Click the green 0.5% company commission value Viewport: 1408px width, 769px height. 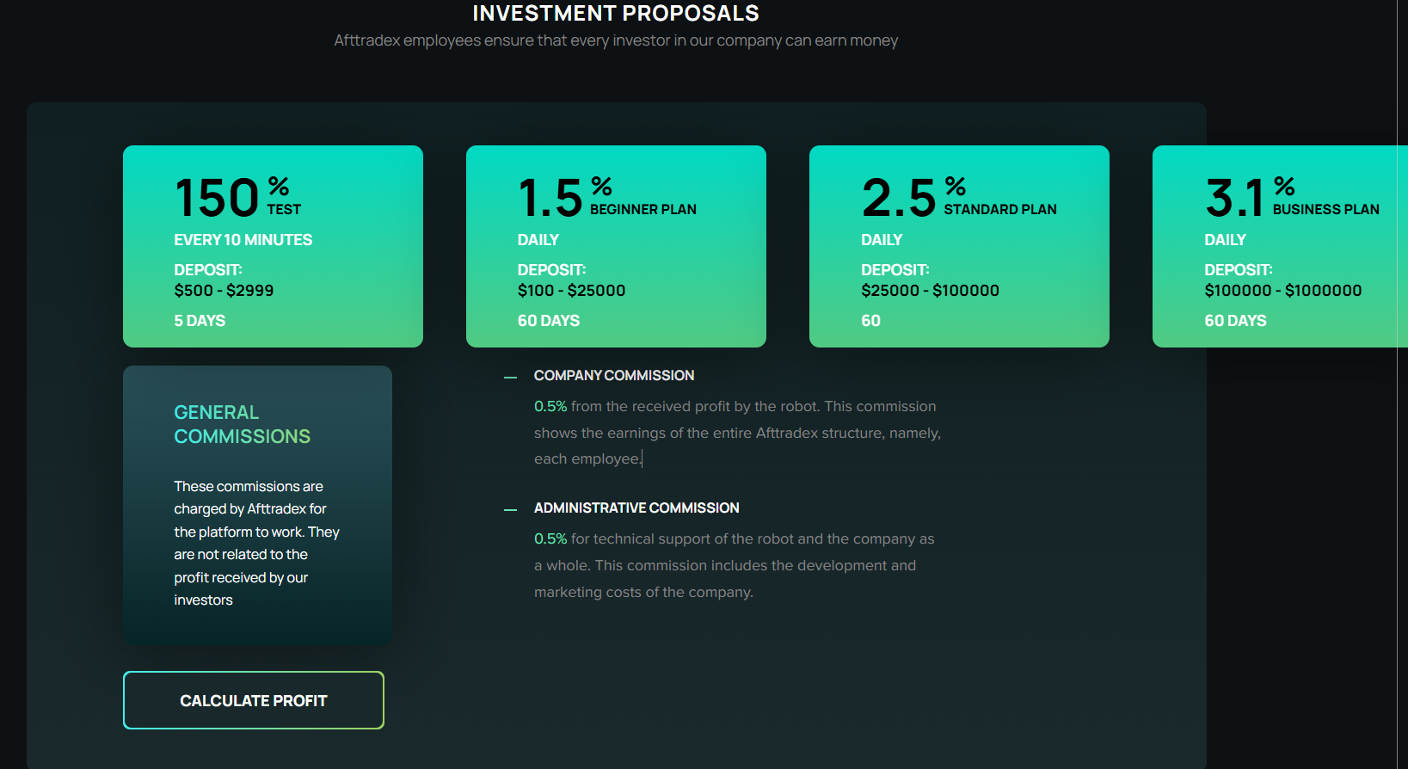(550, 406)
